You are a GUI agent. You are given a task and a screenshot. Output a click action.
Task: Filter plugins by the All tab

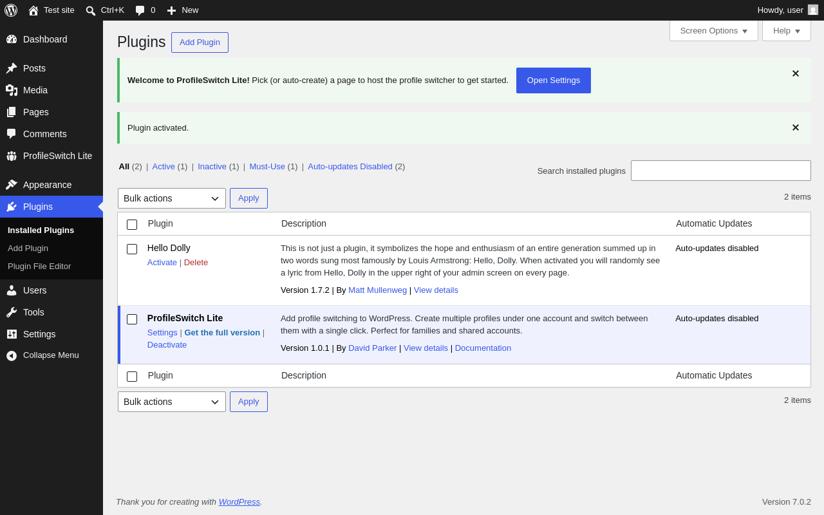tap(124, 167)
